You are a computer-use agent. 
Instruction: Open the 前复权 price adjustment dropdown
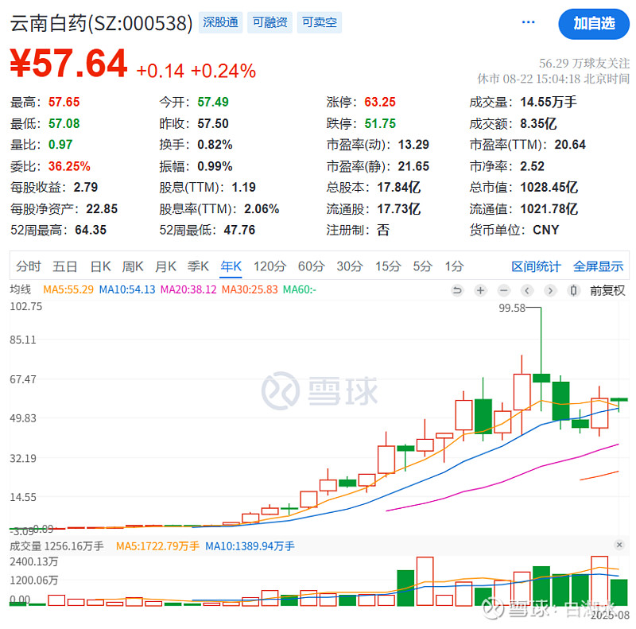(x=607, y=290)
